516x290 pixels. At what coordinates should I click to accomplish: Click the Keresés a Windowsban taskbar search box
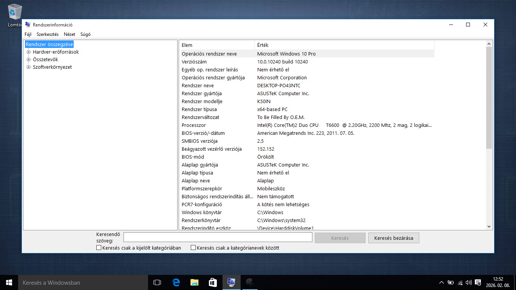[x=83, y=282]
